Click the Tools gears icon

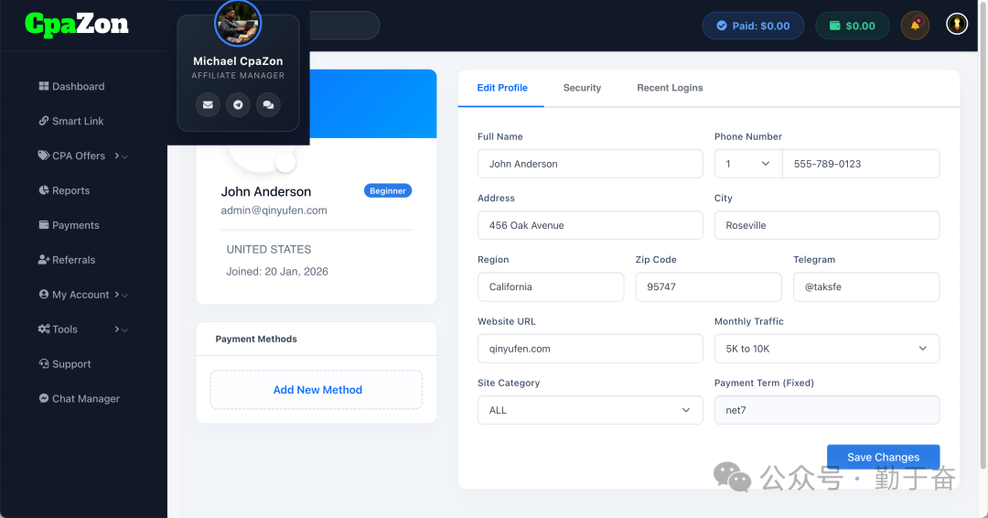click(44, 329)
